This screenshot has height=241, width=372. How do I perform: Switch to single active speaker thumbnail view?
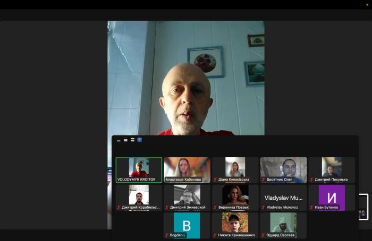point(126,140)
